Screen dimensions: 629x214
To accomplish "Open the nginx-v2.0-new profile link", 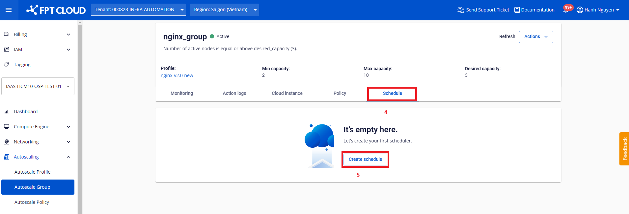I will pyautogui.click(x=177, y=75).
